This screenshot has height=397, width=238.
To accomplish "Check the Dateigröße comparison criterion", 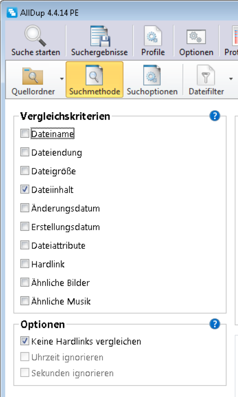I will 25,171.
